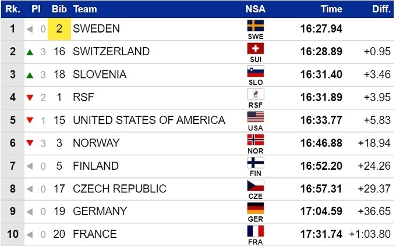The width and height of the screenshot is (396, 246).
Task: Click Switzerland's green up arrow
Action: pos(30,52)
